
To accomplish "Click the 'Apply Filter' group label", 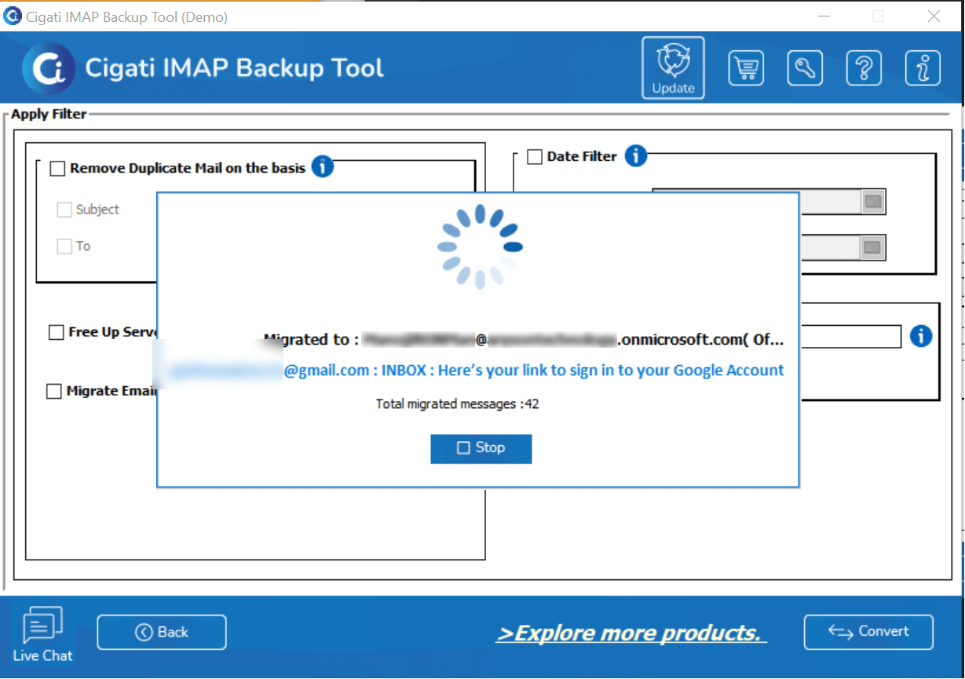I will pyautogui.click(x=49, y=115).
